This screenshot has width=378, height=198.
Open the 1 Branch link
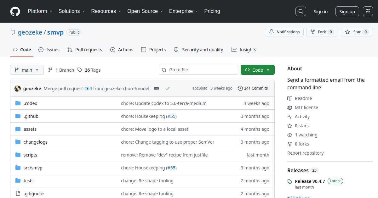(61, 70)
